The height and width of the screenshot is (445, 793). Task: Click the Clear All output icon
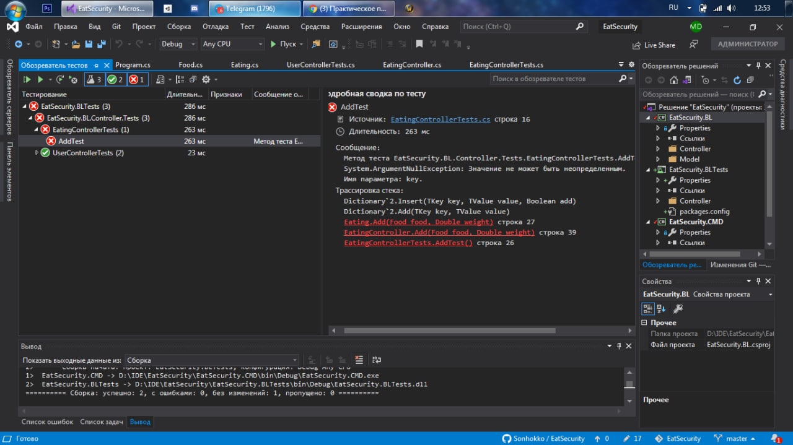(359, 360)
